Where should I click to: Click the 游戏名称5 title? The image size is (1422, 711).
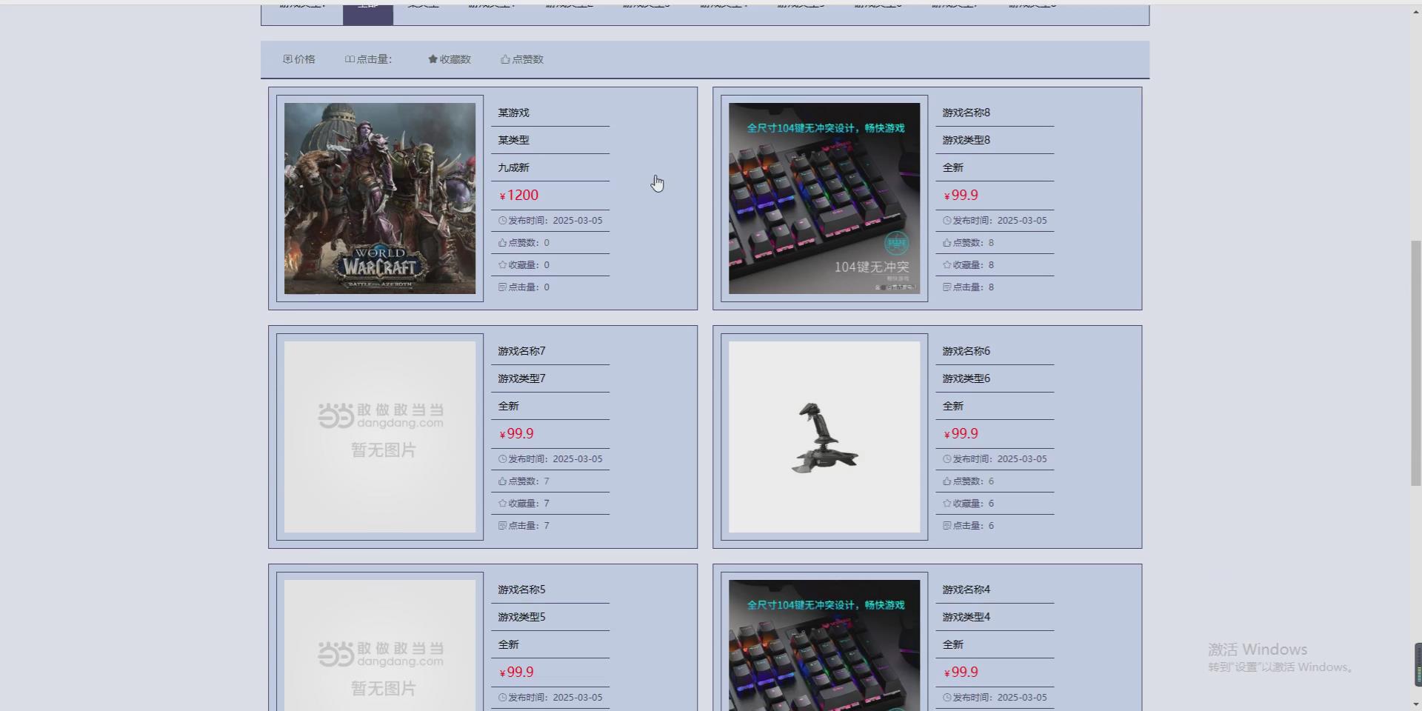click(x=521, y=590)
